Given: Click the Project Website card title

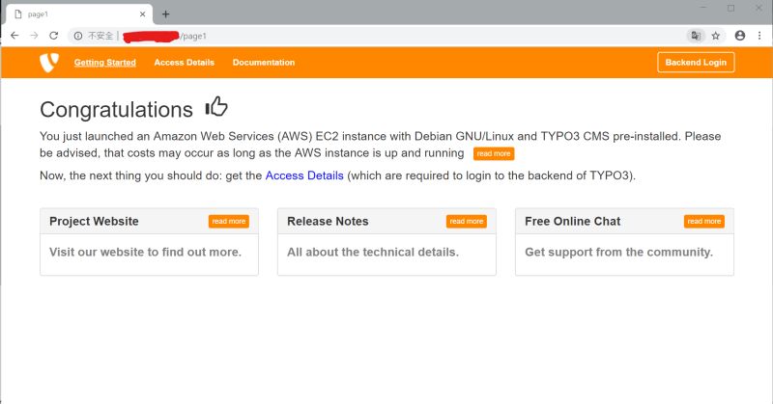Looking at the screenshot, I should 94,222.
